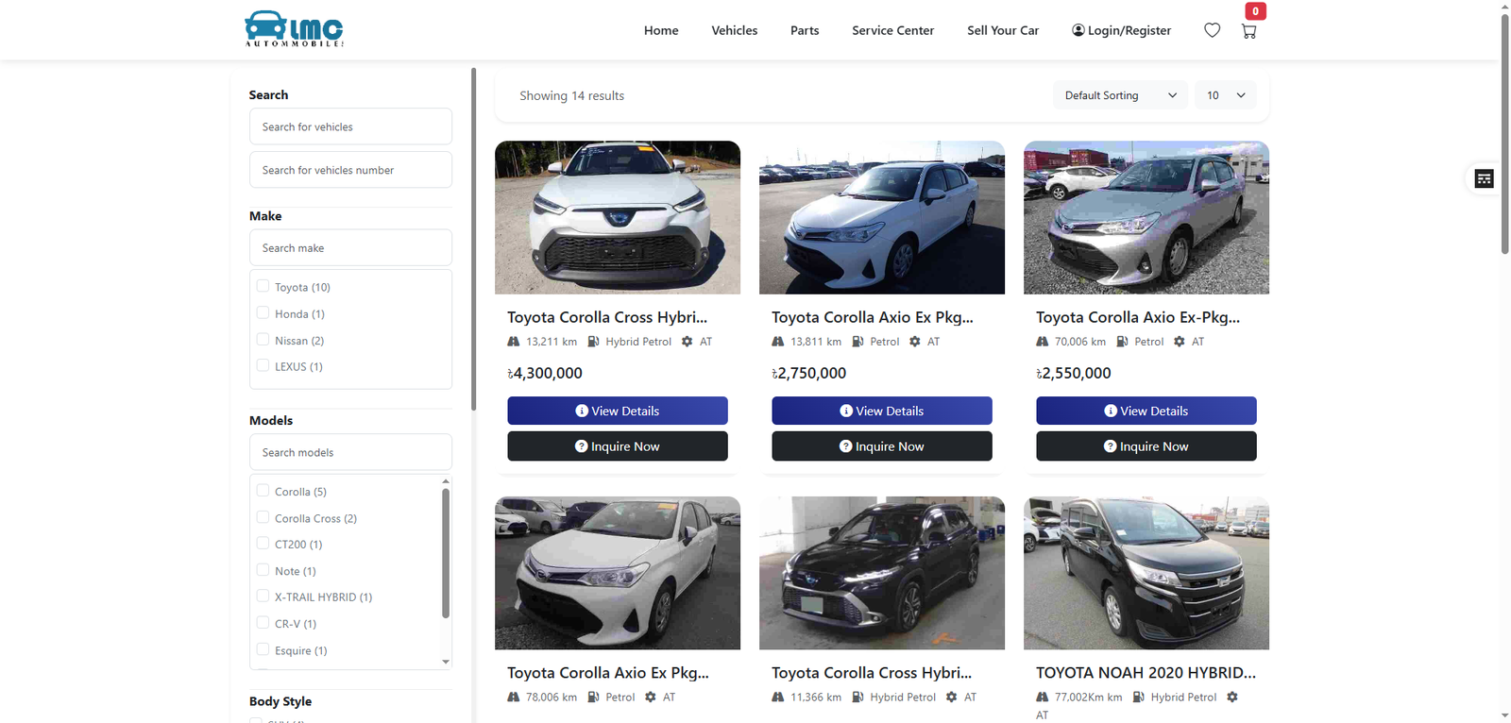Focus the Search make field
This screenshot has height=723, width=1511.
coord(350,247)
